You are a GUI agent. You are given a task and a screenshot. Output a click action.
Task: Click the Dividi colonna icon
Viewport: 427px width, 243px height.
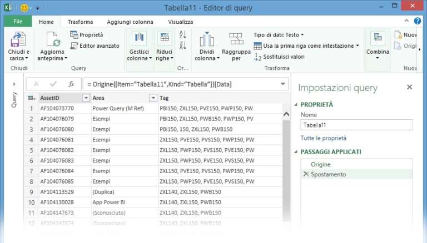point(207,39)
